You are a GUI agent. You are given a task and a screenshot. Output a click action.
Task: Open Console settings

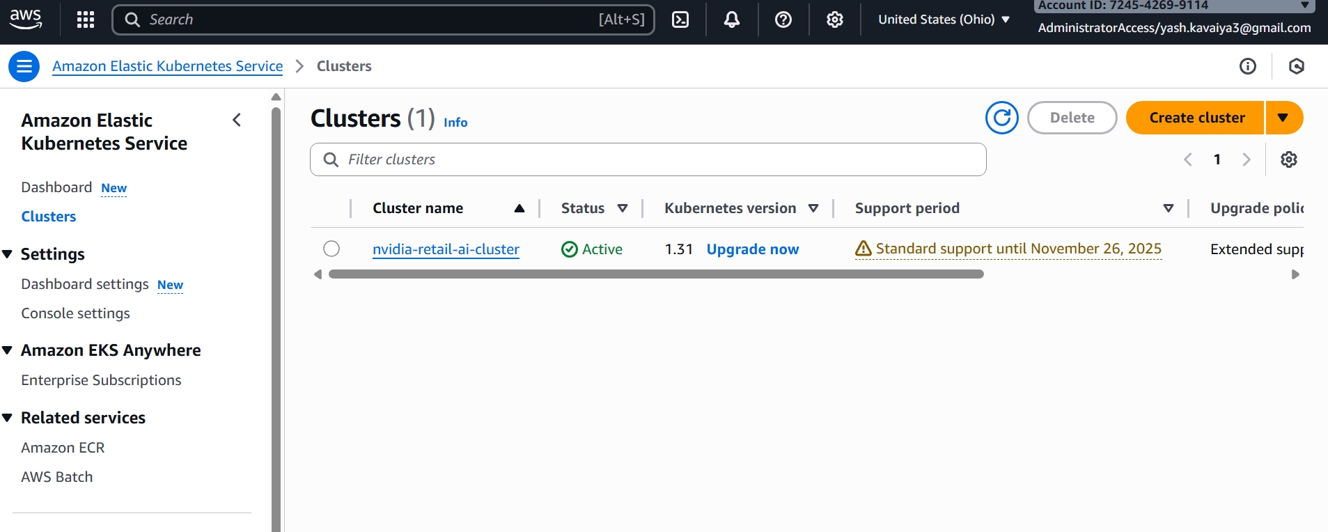(x=75, y=313)
